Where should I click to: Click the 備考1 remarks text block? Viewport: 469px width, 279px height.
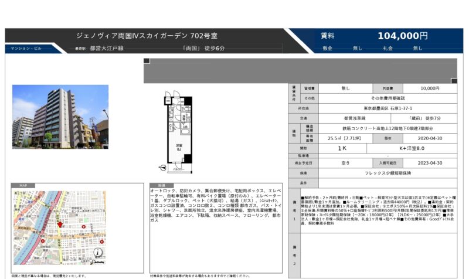378,210
